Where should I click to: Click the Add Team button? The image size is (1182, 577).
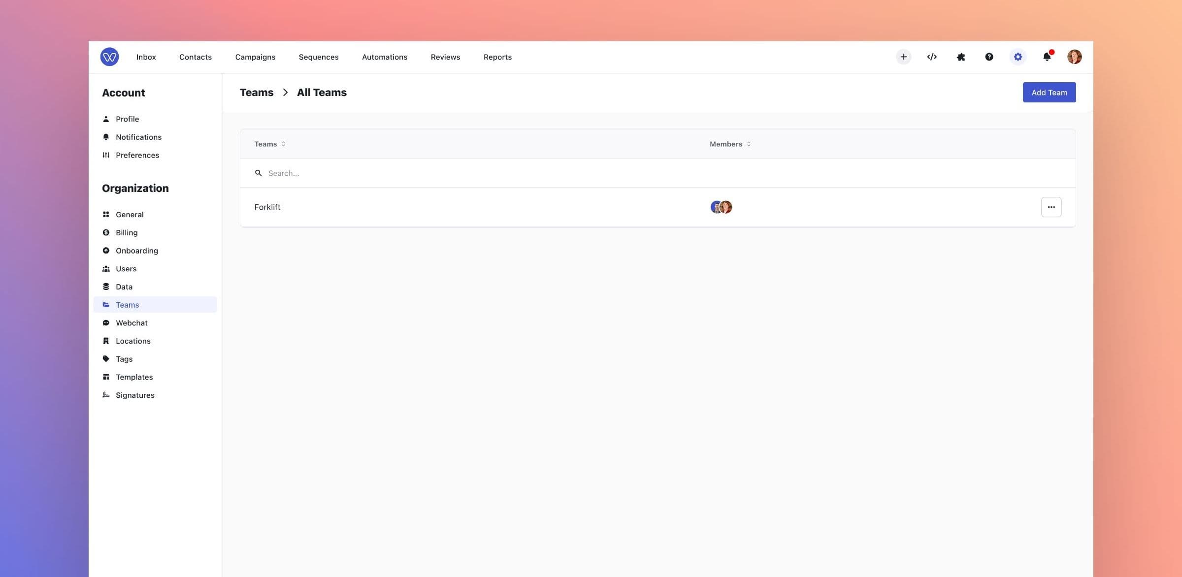(1049, 93)
